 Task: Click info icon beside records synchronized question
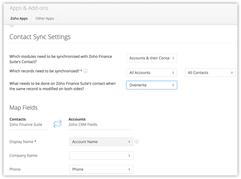point(86,71)
